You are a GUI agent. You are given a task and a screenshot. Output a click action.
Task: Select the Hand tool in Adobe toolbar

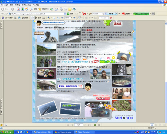32,18
